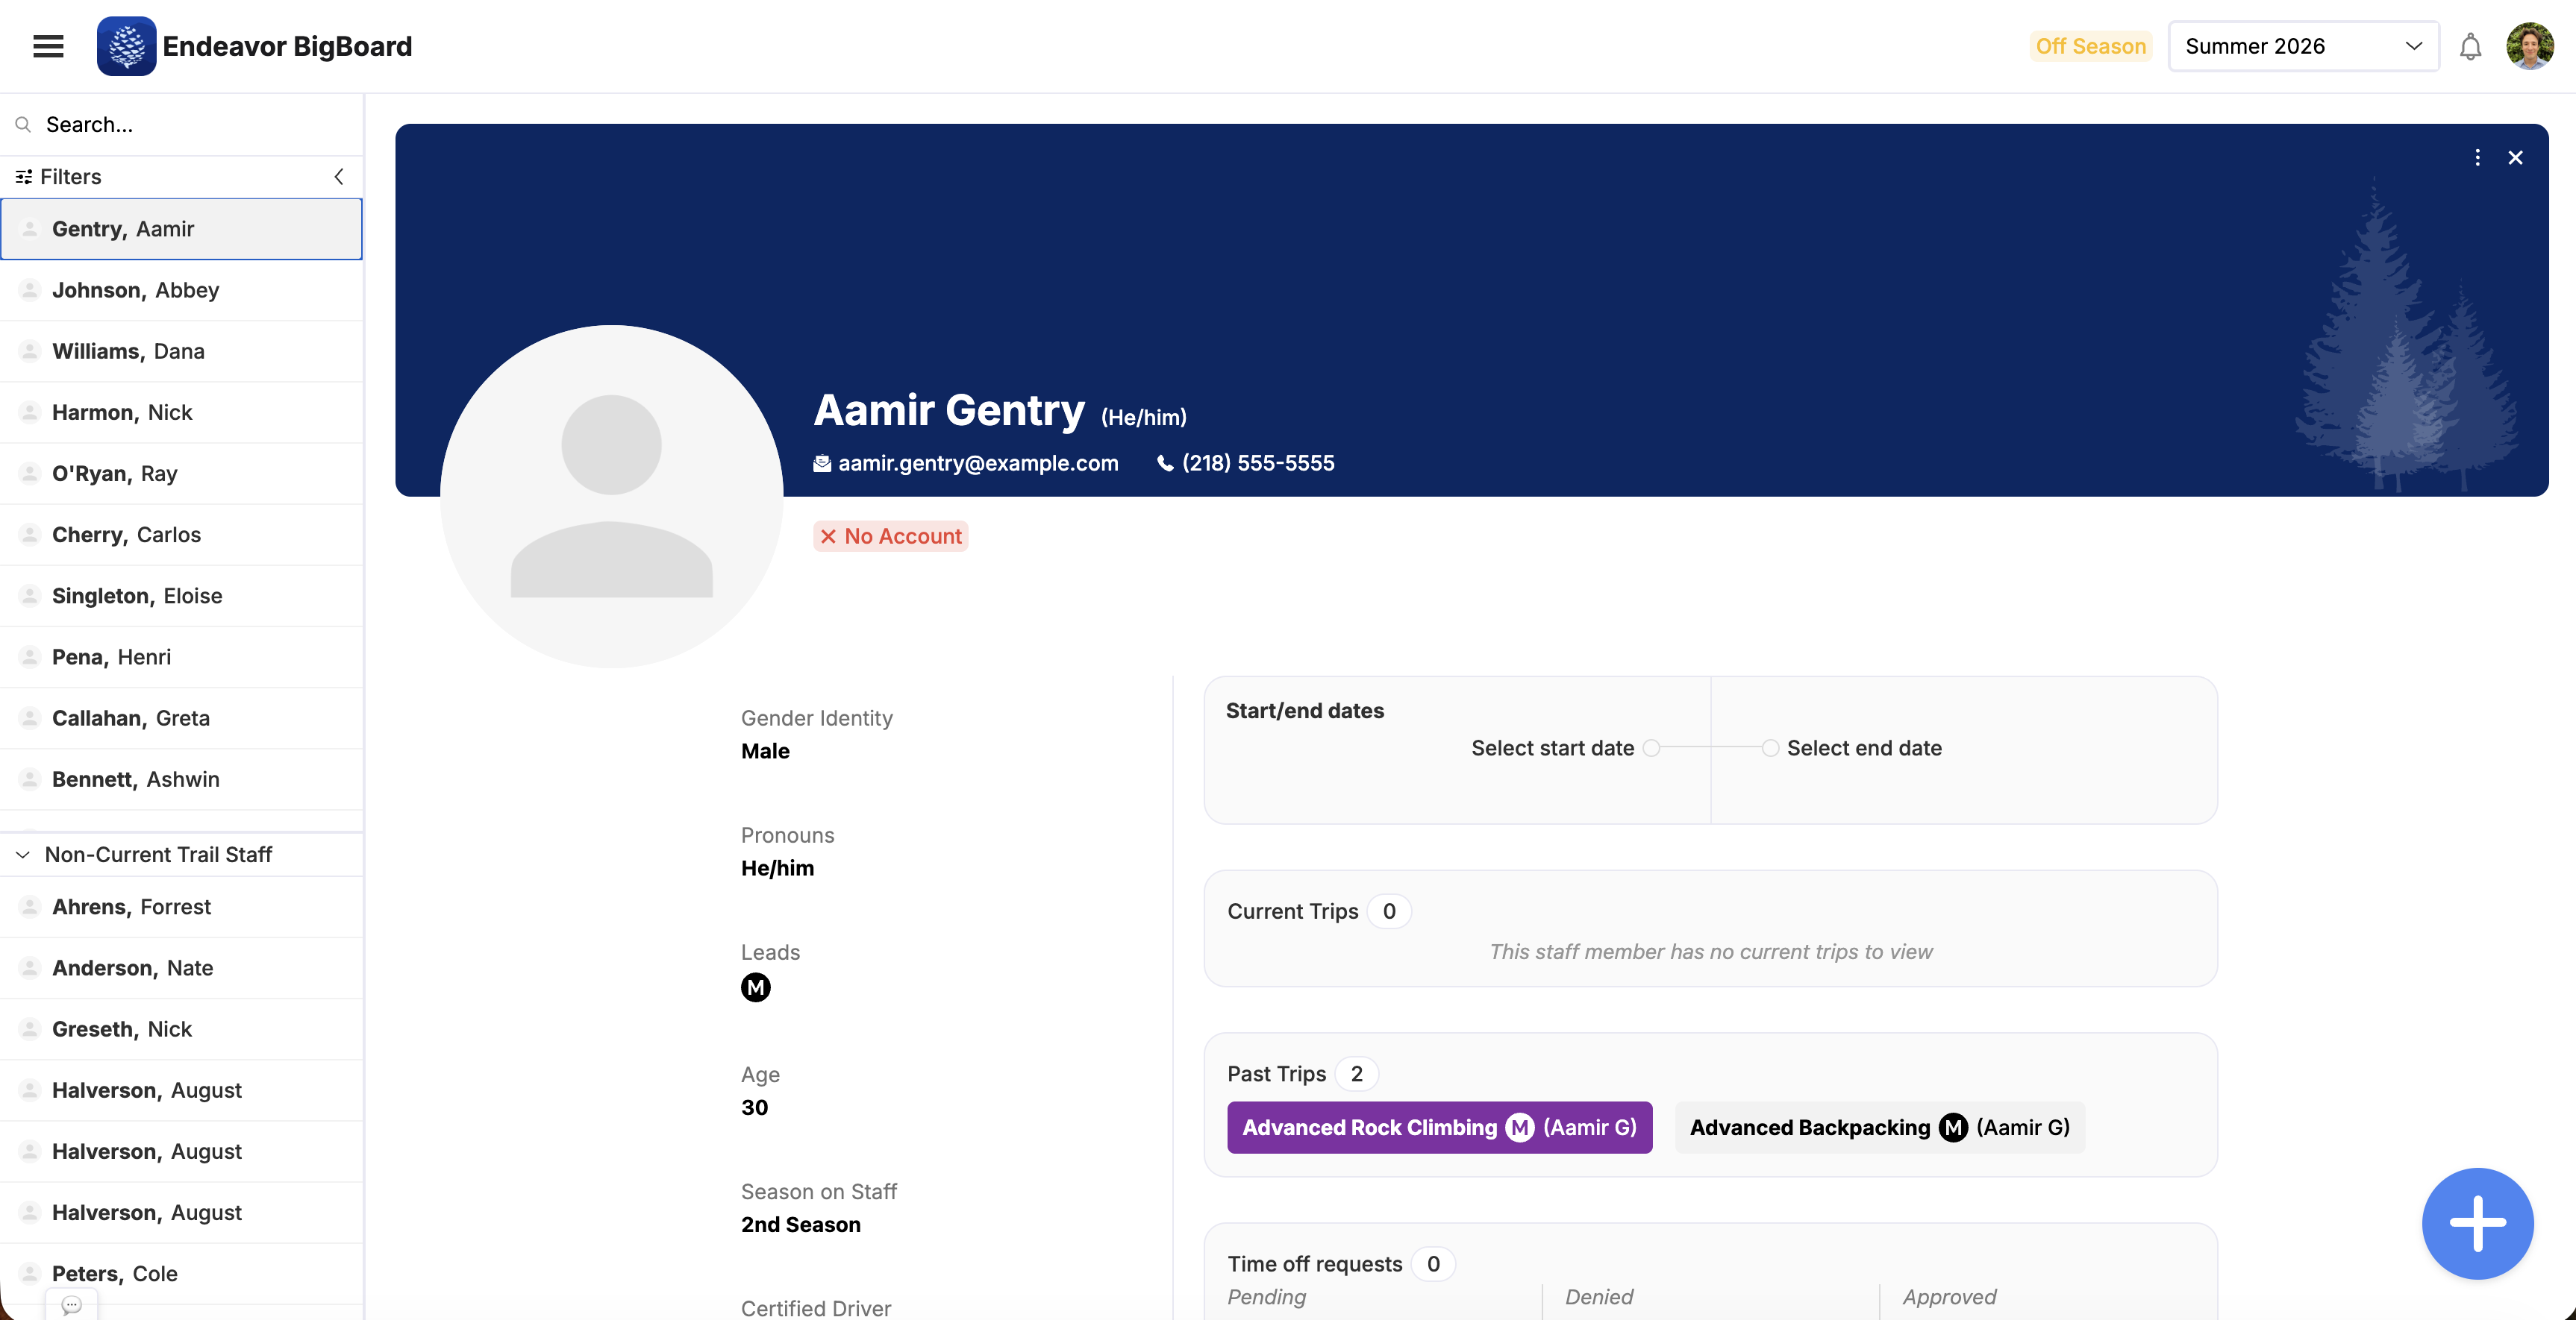
Task: Click the No Account status badge
Action: (890, 537)
